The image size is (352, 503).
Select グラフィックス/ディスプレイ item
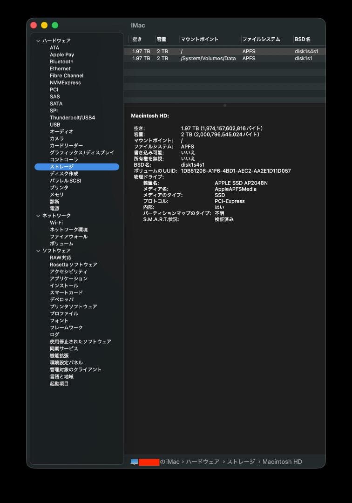82,153
